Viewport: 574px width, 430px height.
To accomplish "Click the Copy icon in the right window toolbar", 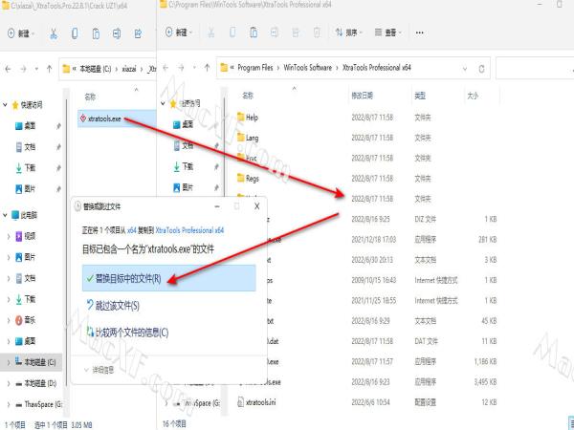I will pos(232,32).
